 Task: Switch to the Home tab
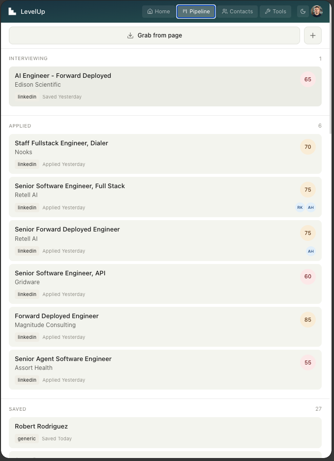pyautogui.click(x=158, y=11)
